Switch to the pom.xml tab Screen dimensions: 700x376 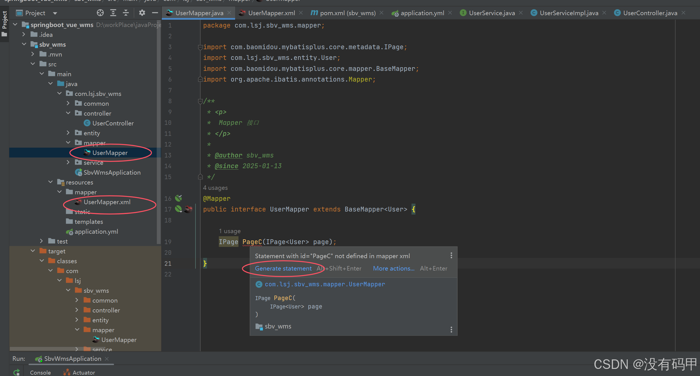[x=347, y=13]
